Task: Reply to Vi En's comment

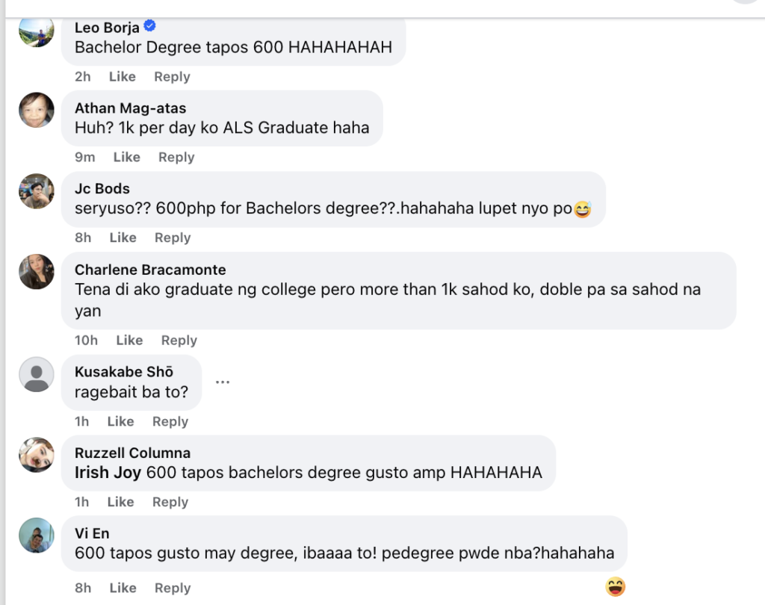Action: 173,589
